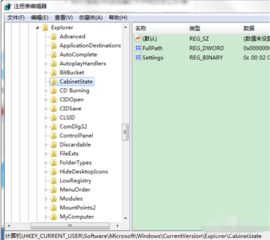Open the 文件(F) menu
This screenshot has width=270, height=240.
(x=16, y=18)
